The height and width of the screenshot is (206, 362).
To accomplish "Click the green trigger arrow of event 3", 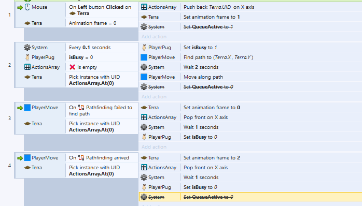I will [20, 108].
